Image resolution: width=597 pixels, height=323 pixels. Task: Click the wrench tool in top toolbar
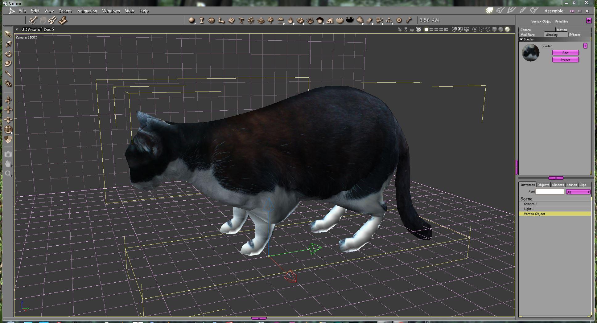pos(52,20)
